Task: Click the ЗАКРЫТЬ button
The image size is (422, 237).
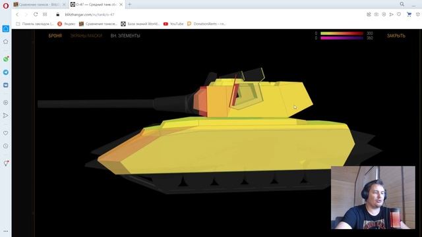Action: pos(396,36)
